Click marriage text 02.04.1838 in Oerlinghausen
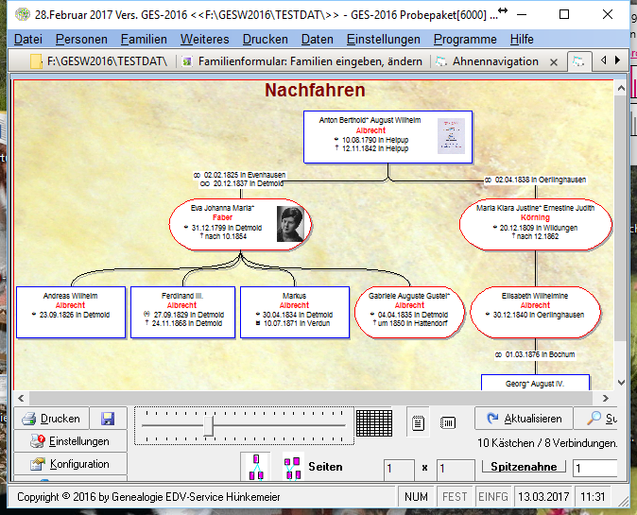Screen dimensions: 637x515 click(536, 180)
